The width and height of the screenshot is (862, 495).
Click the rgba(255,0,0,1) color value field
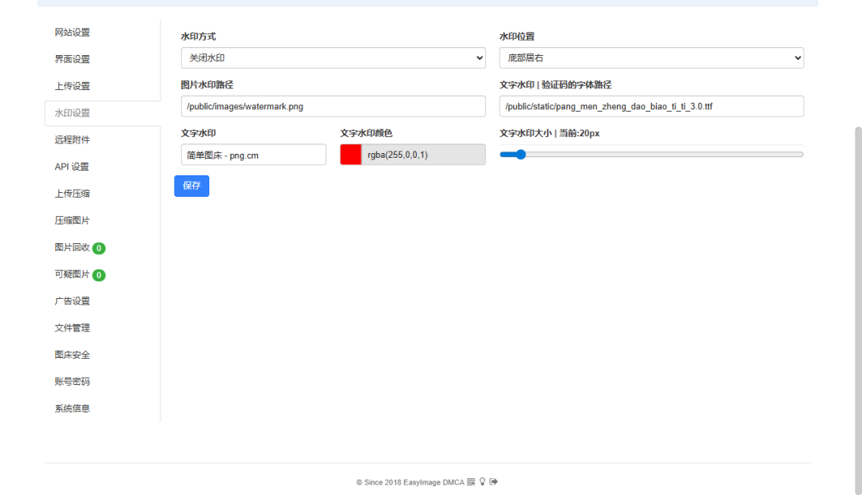[423, 155]
